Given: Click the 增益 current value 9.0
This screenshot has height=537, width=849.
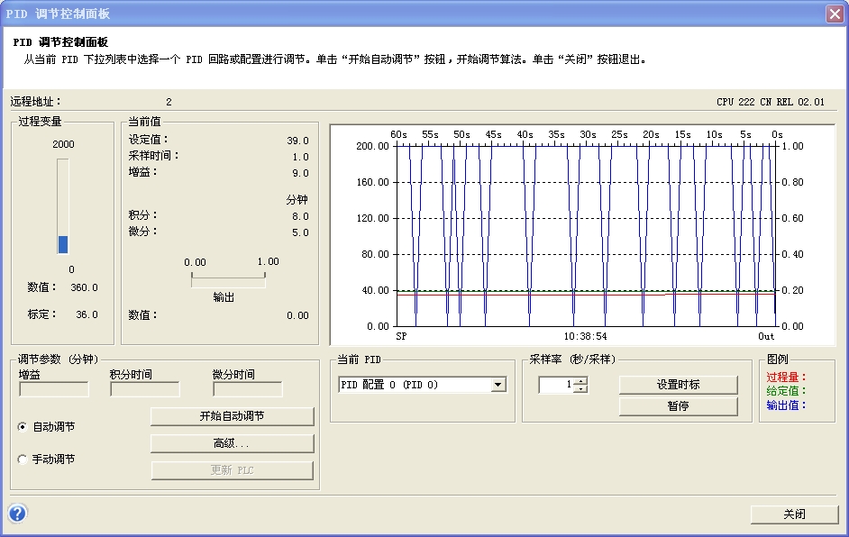Looking at the screenshot, I should [300, 173].
